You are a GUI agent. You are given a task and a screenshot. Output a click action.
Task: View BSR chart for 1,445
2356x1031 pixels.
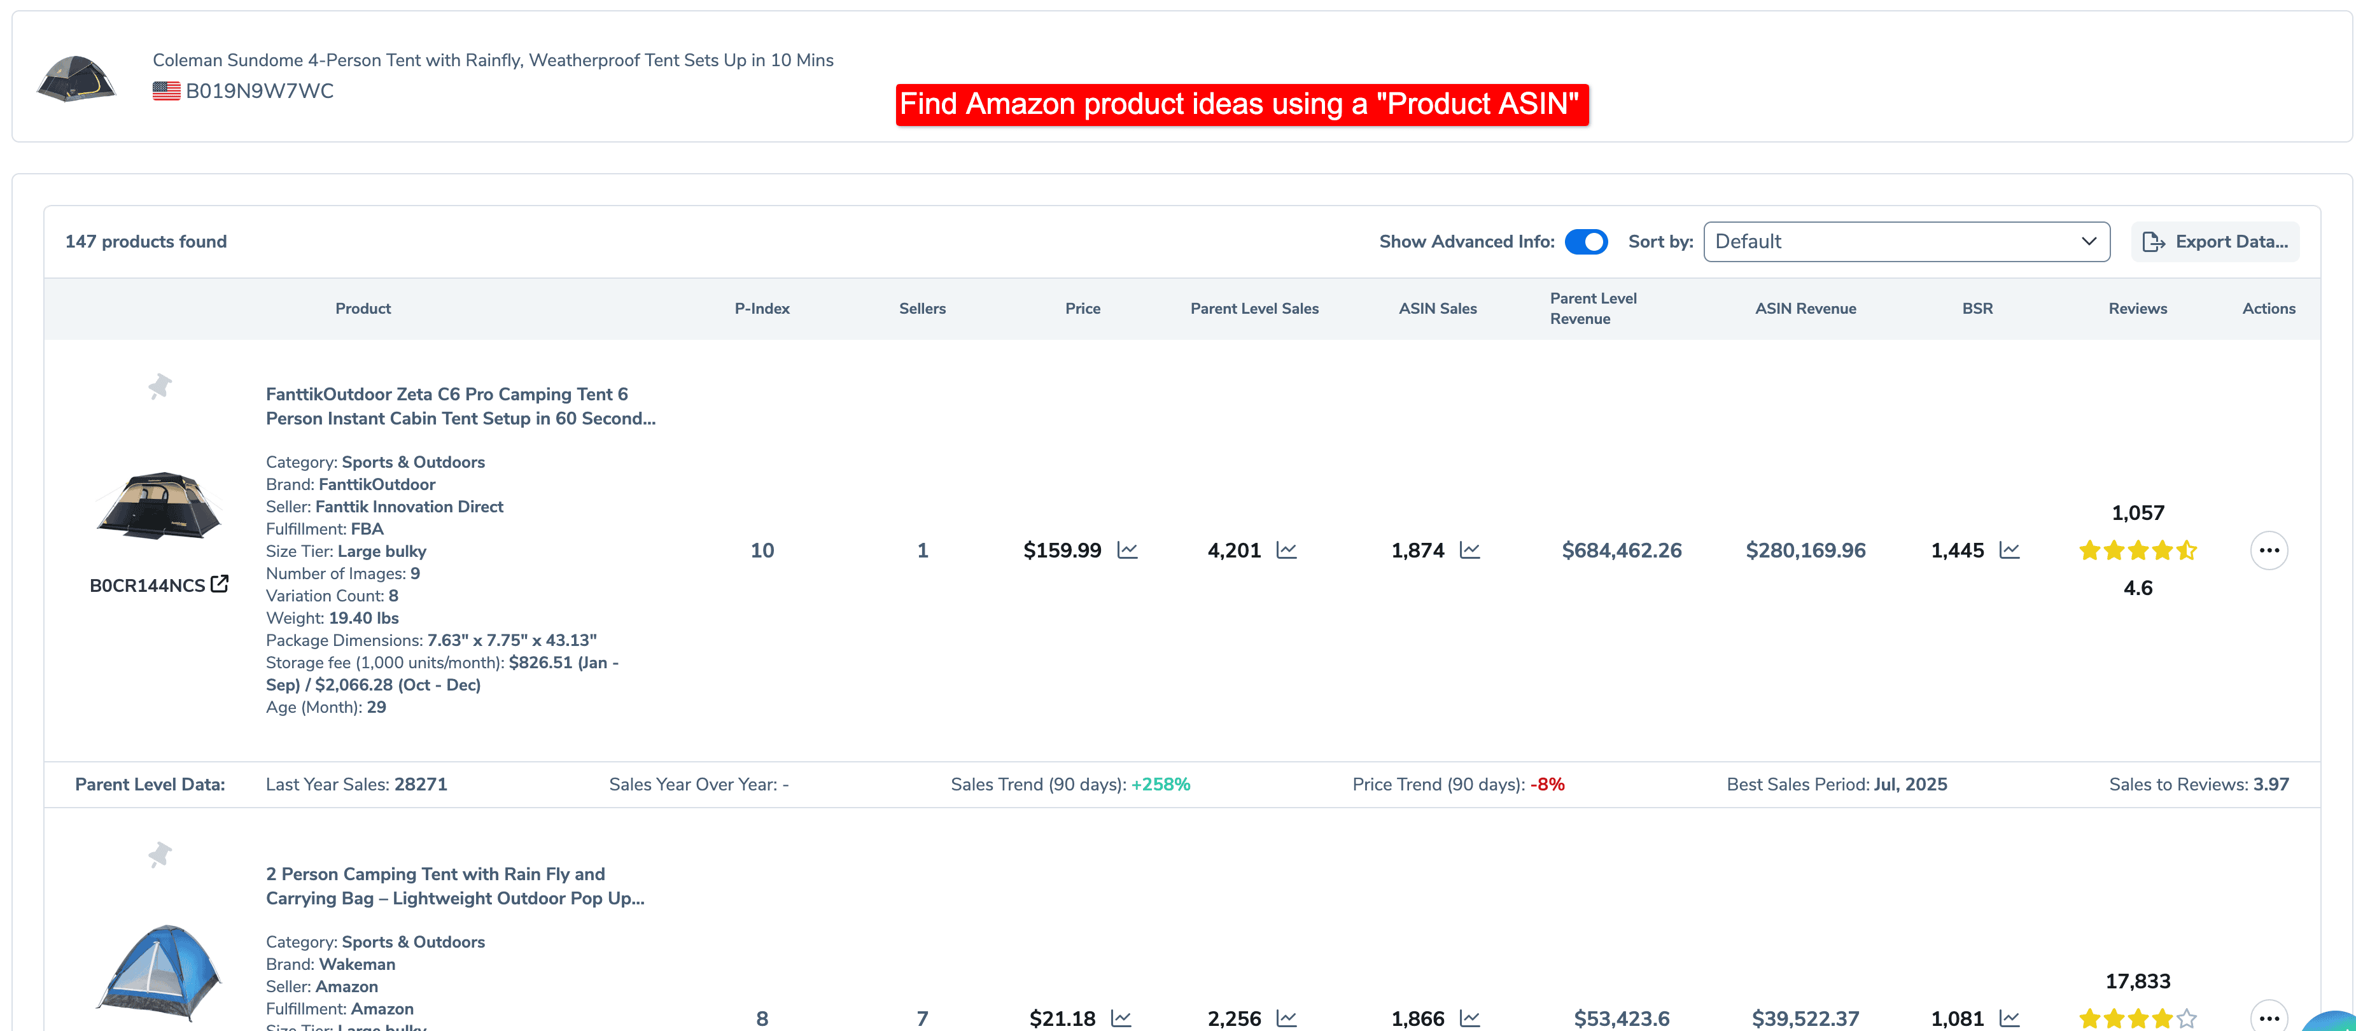pos(2009,550)
